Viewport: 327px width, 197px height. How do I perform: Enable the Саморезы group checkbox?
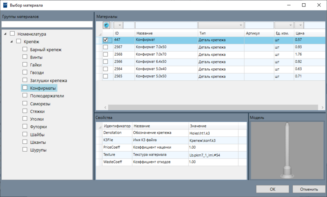pos(25,103)
